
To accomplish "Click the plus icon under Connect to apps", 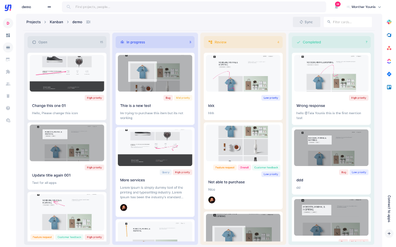I will pos(389,233).
